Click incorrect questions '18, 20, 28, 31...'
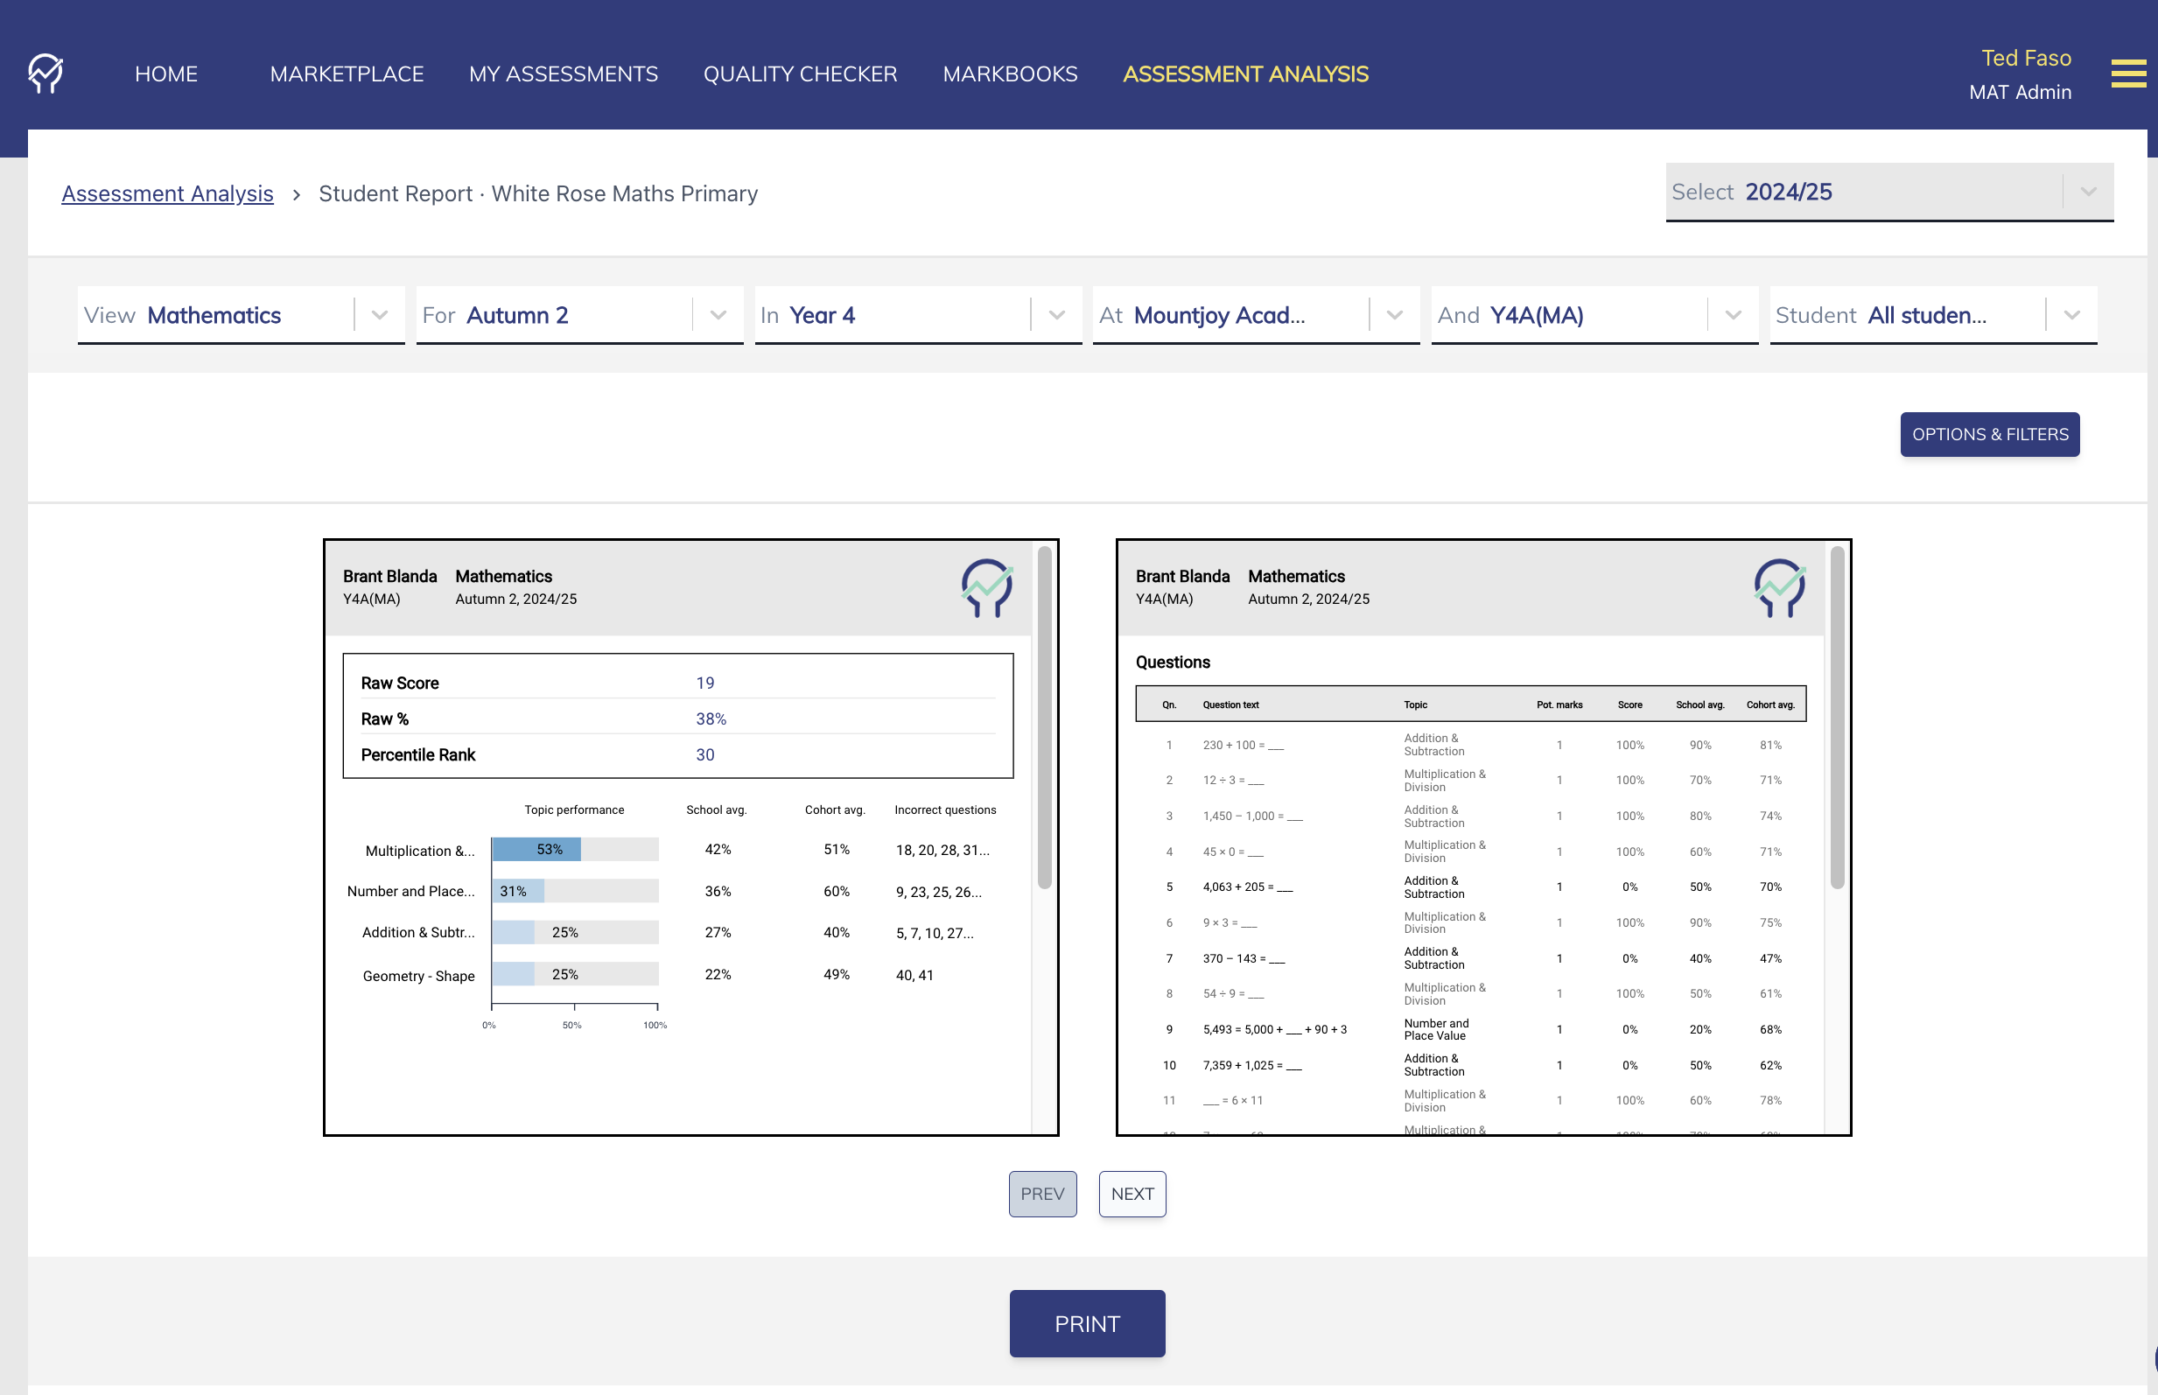2158x1395 pixels. 942,851
